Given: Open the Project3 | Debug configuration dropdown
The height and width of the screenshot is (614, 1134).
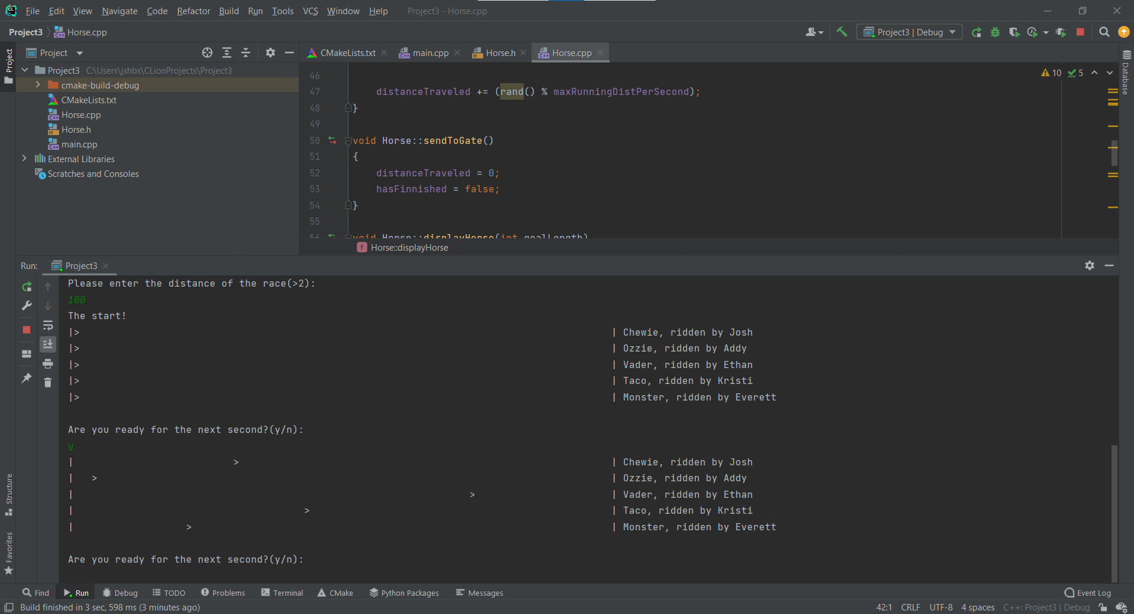Looking at the screenshot, I should (x=909, y=32).
